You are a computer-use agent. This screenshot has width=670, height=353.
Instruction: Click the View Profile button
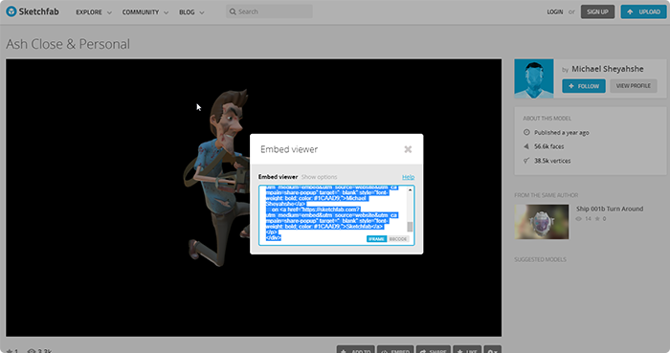(634, 86)
